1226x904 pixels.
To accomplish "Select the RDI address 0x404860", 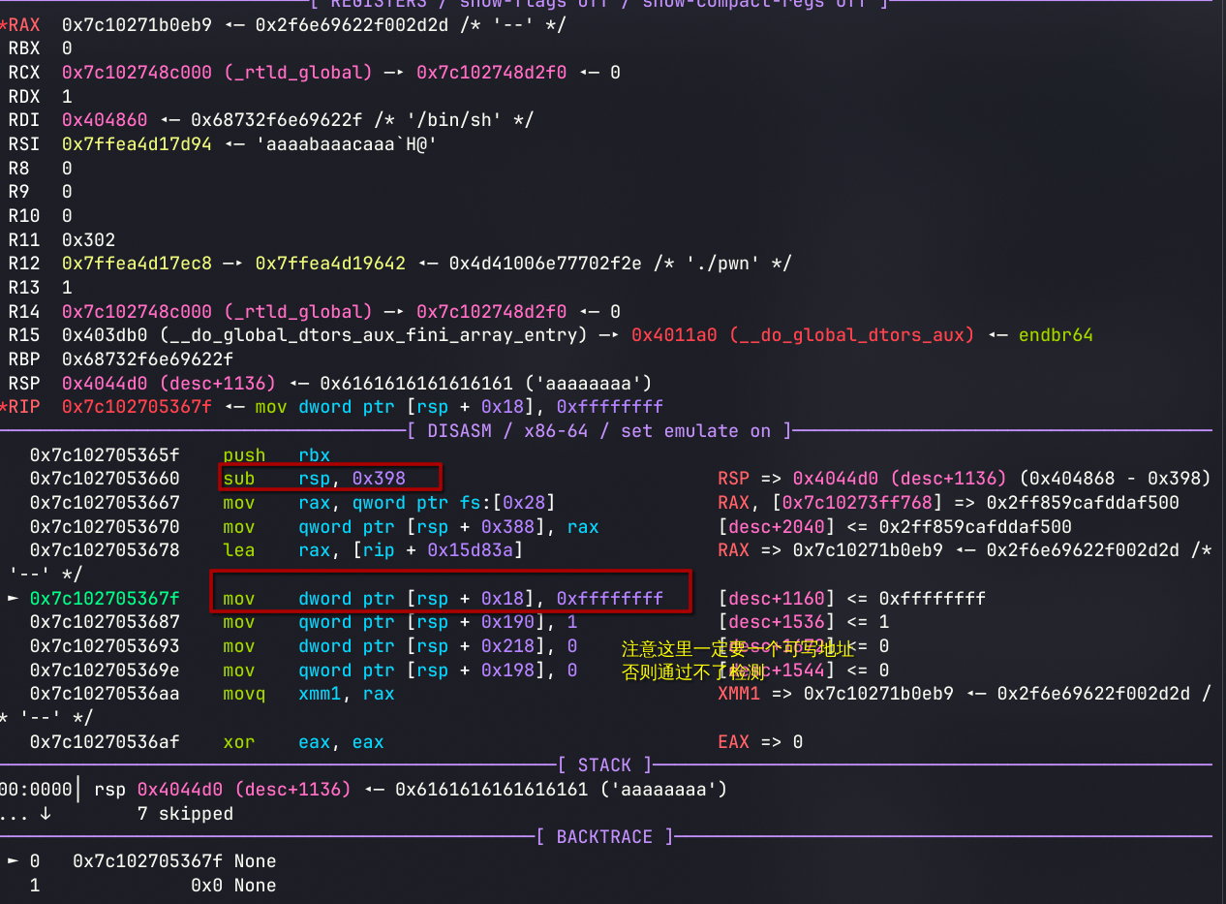I will 105,120.
